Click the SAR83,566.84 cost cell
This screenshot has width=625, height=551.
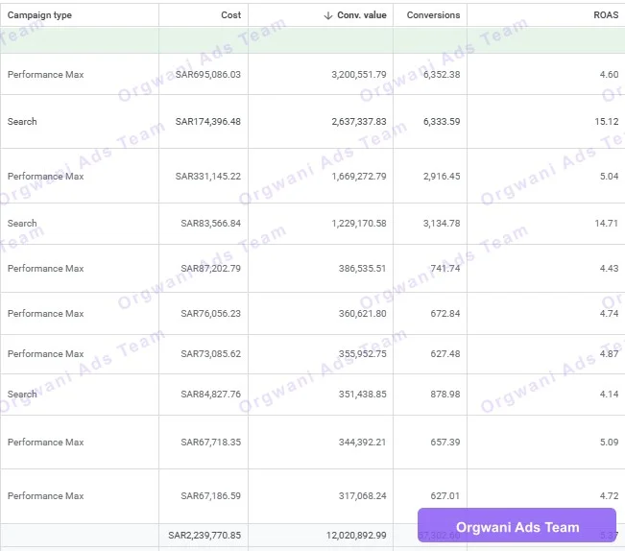(x=210, y=224)
